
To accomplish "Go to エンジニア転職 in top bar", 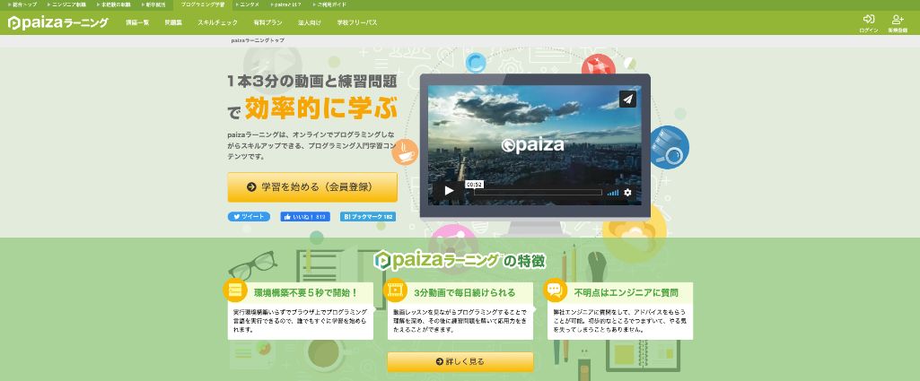I will tap(66, 4).
